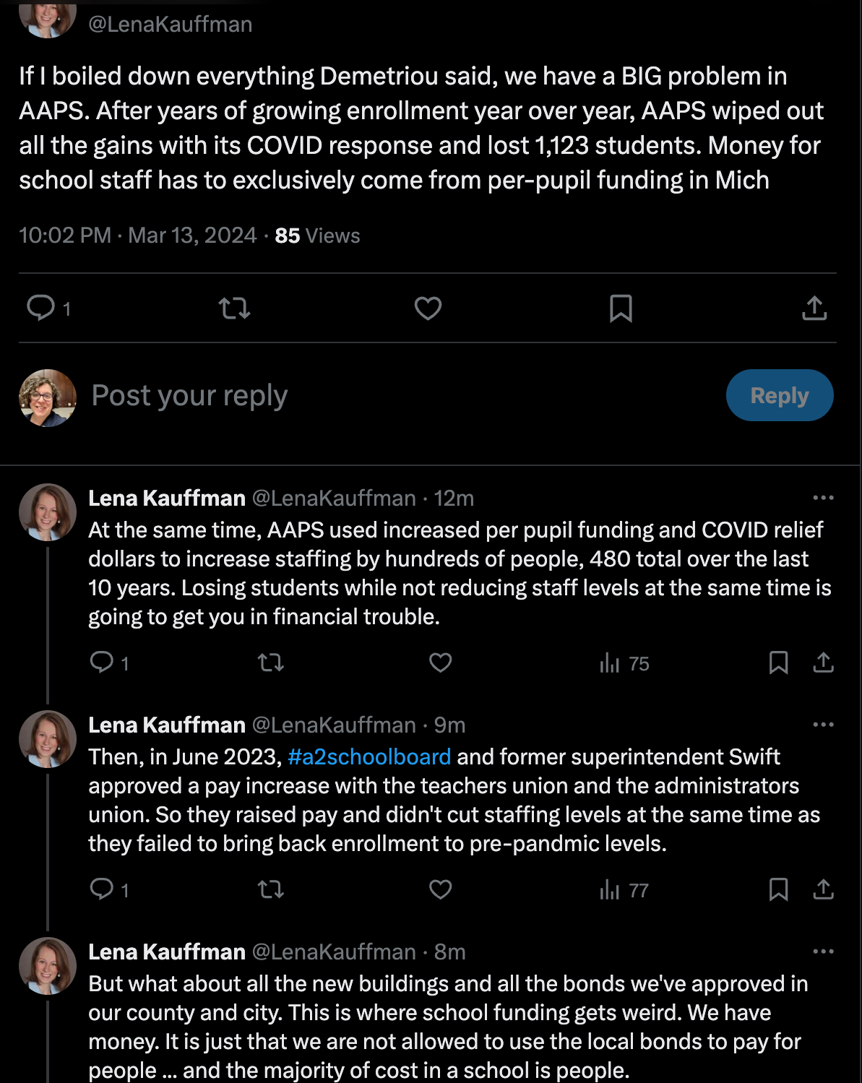Repost the reply about staffing by 480
This screenshot has height=1083, width=862.
[271, 663]
